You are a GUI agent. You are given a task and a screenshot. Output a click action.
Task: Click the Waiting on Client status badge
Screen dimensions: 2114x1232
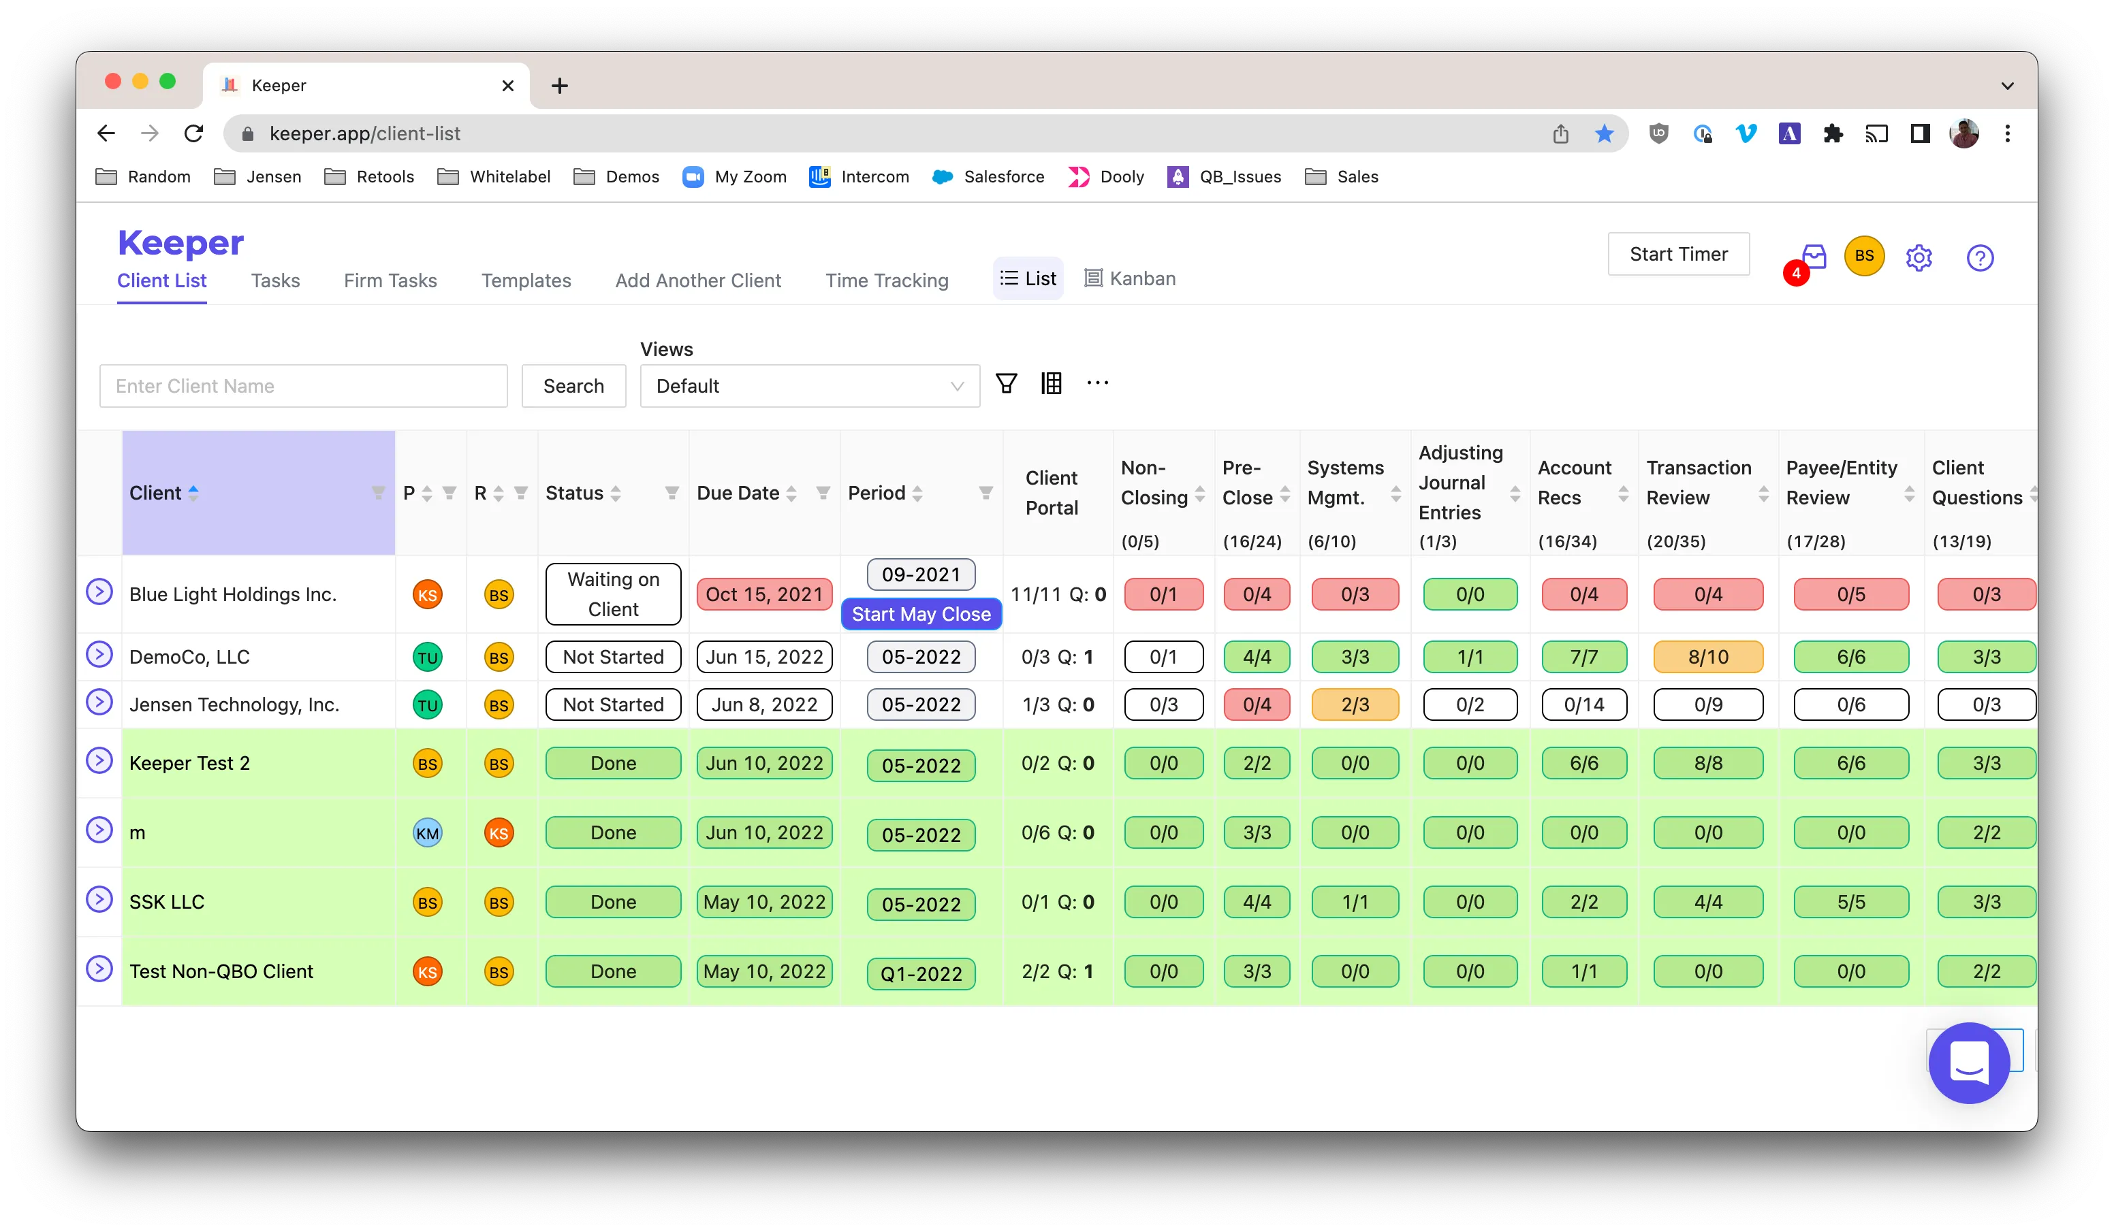pyautogui.click(x=613, y=595)
